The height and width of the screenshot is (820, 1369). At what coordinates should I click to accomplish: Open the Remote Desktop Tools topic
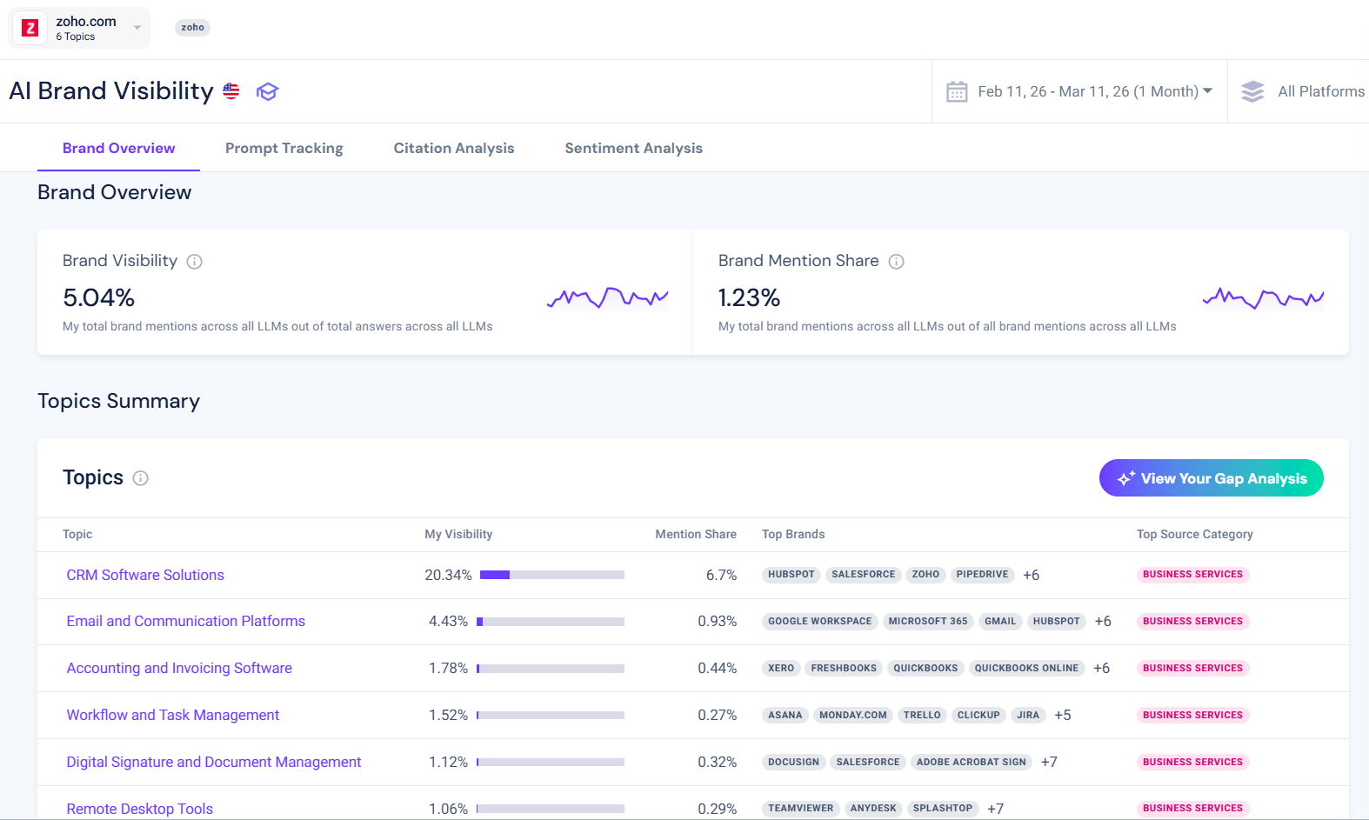pyautogui.click(x=140, y=809)
